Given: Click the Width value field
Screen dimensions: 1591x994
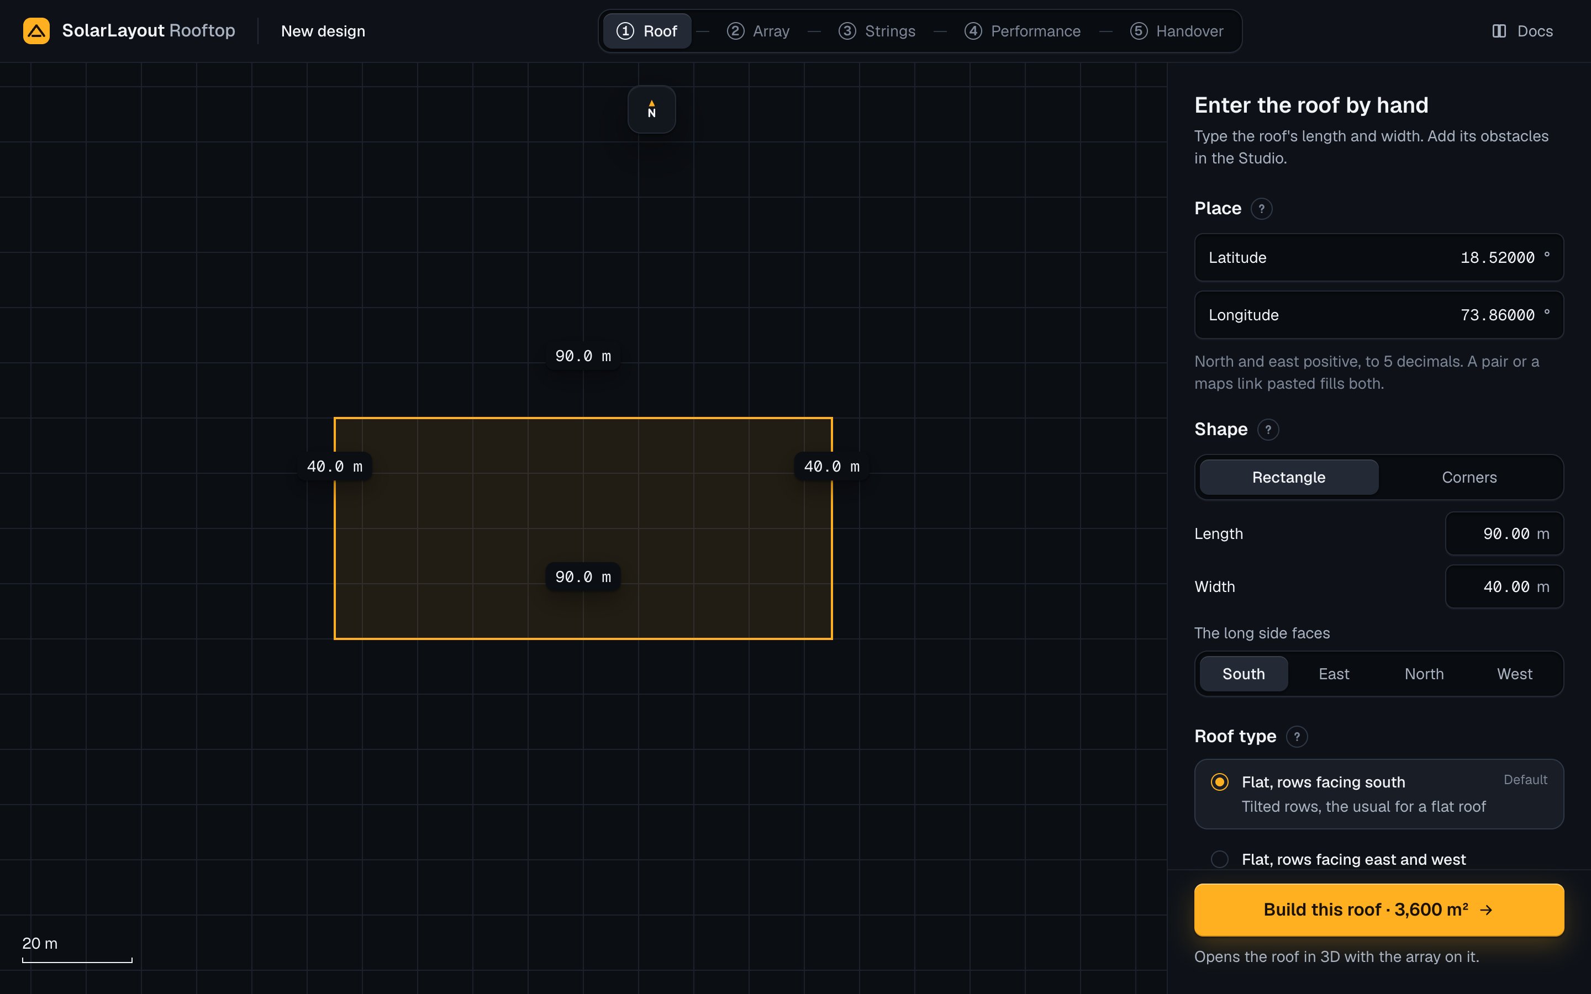Looking at the screenshot, I should pyautogui.click(x=1504, y=586).
